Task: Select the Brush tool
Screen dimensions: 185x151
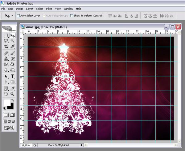Action: pos(12,53)
